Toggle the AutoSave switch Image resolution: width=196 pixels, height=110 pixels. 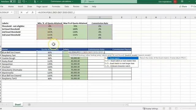click(13, 2)
